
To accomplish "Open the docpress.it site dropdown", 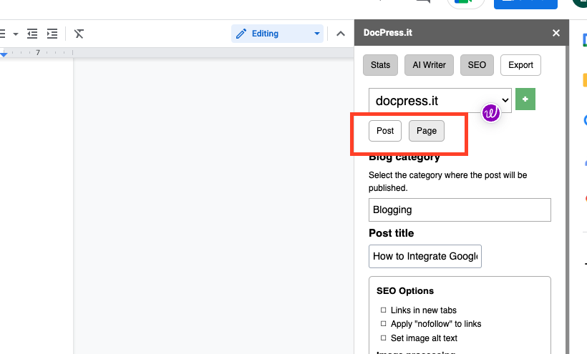I will point(440,101).
